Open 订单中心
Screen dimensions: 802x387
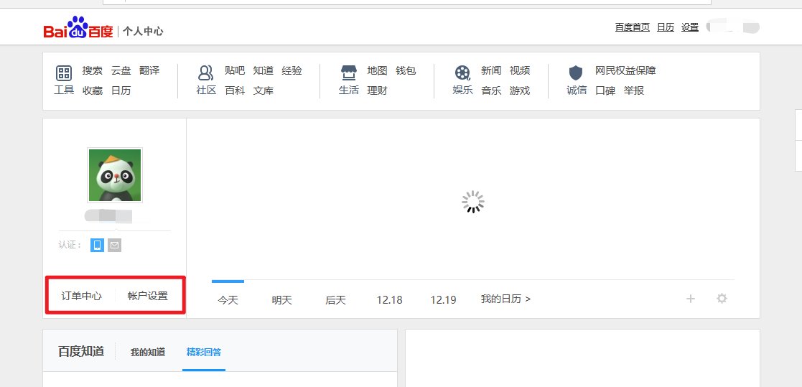(x=81, y=296)
